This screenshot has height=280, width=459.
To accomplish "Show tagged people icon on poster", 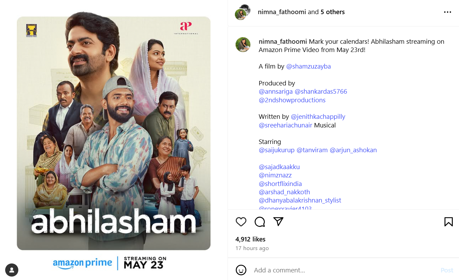I will (12, 270).
